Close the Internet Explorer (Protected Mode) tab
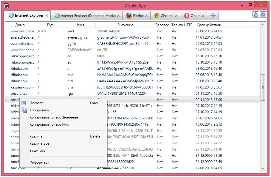This screenshot has height=177, width=271. coord(118,16)
